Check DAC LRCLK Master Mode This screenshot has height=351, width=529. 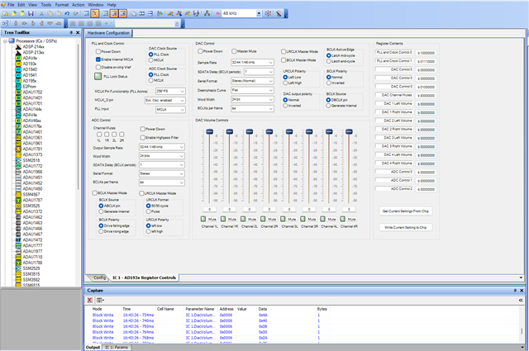click(284, 51)
